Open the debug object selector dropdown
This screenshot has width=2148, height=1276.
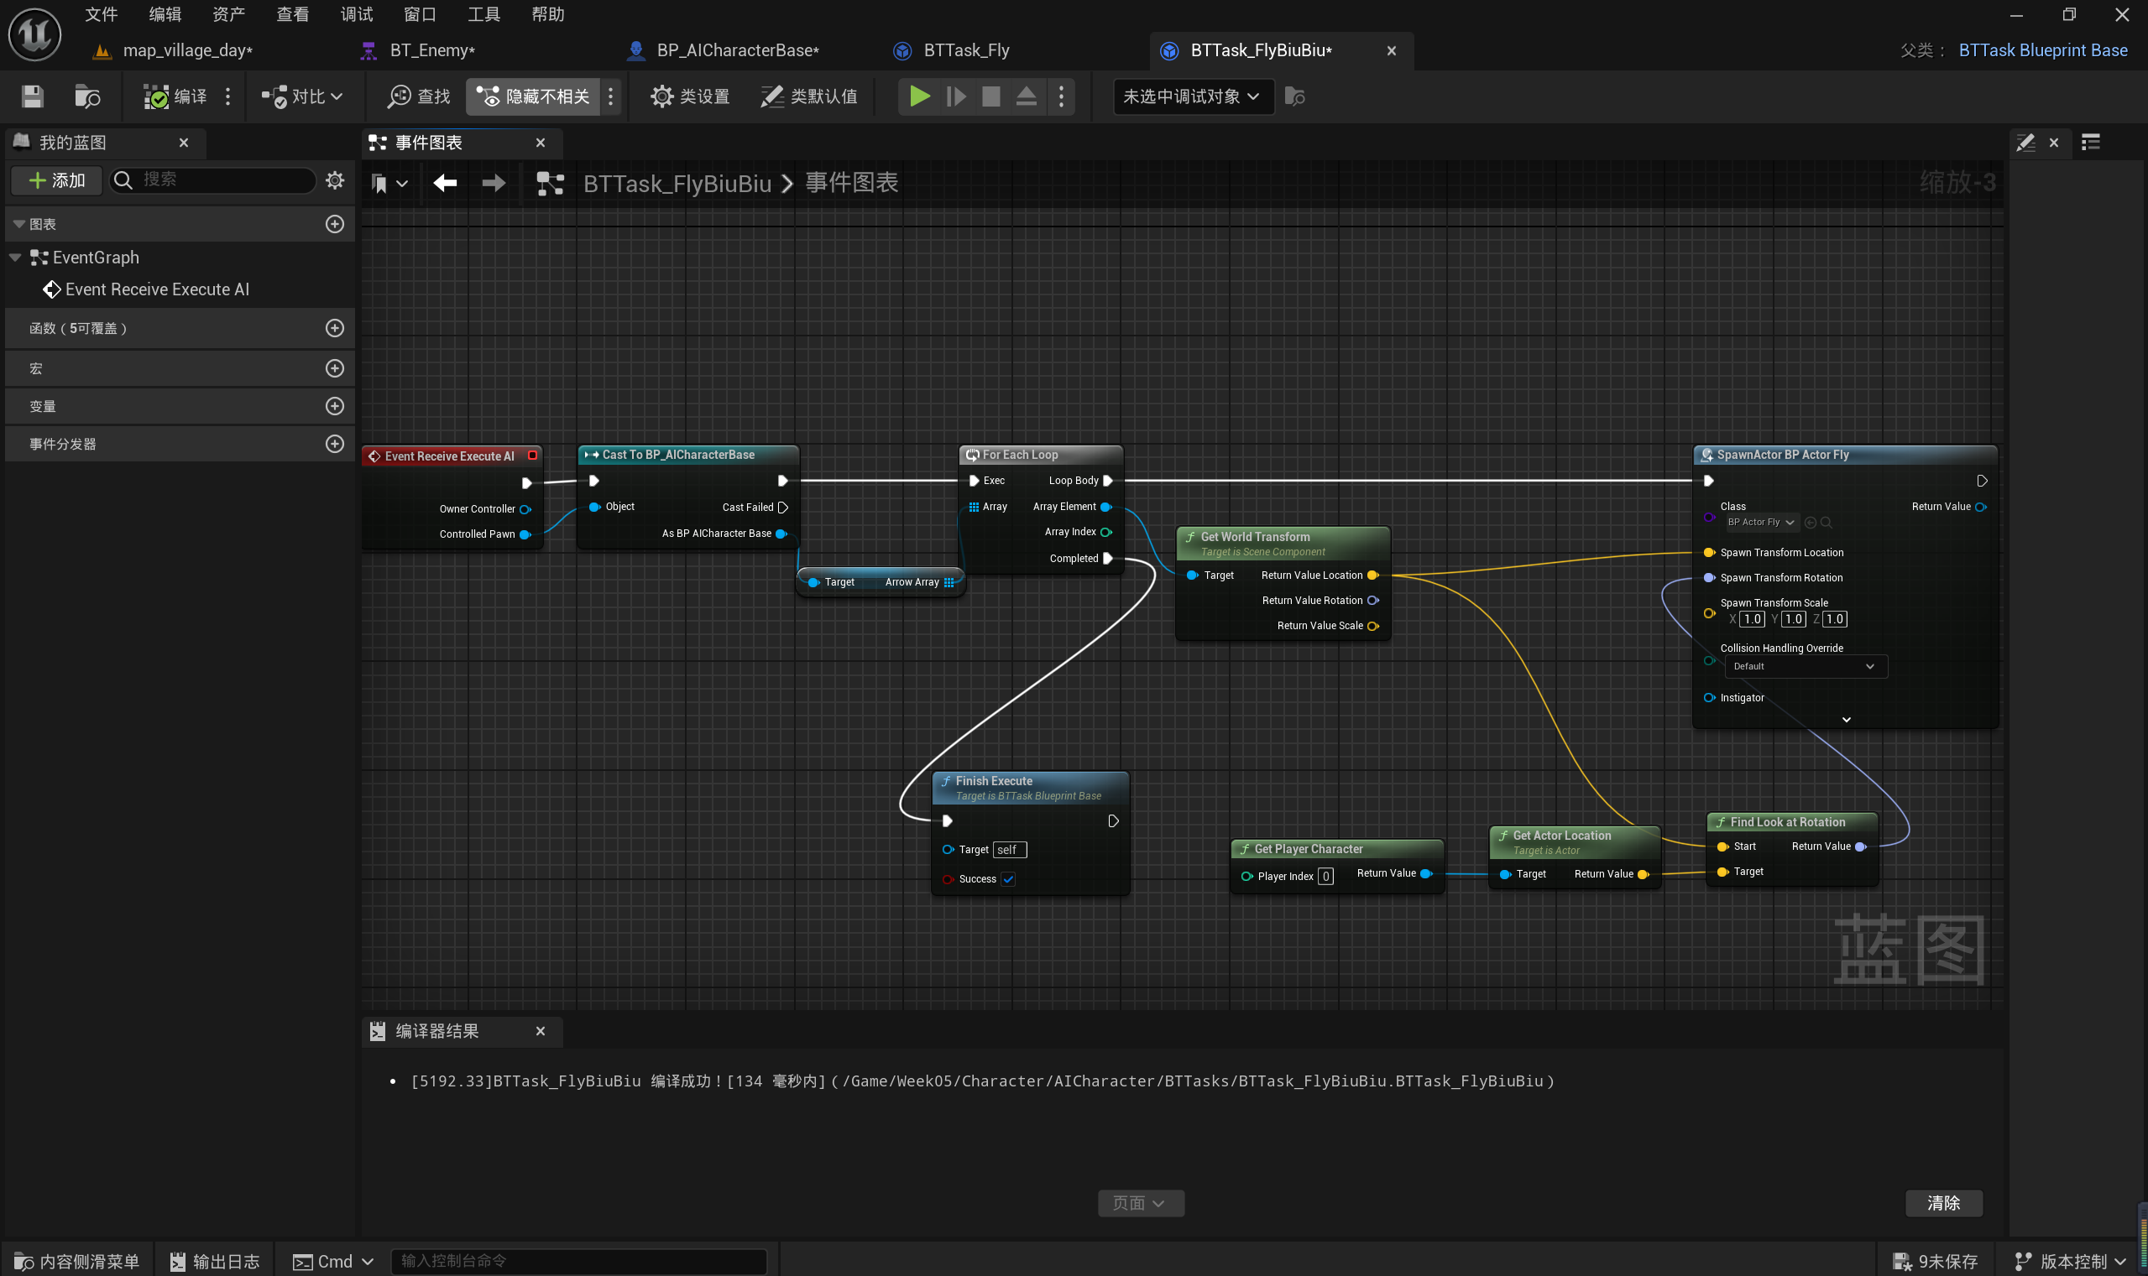pyautogui.click(x=1191, y=96)
